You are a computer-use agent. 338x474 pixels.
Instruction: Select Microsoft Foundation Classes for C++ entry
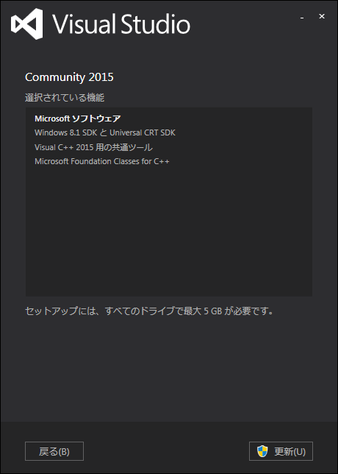coord(102,161)
